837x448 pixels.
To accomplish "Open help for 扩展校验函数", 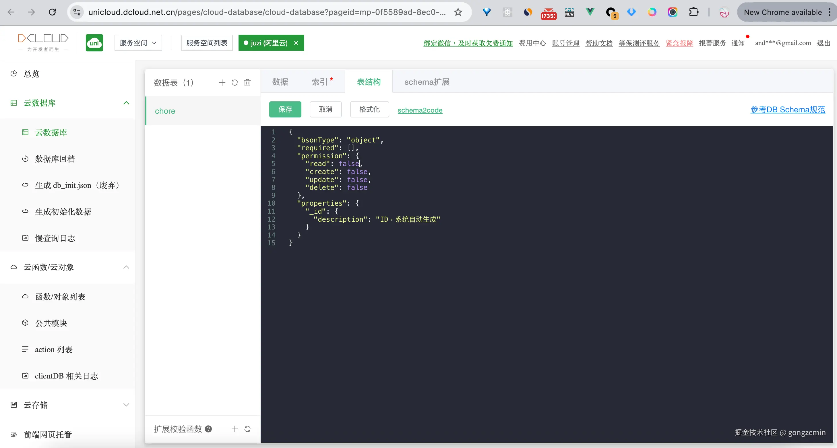I will click(209, 429).
